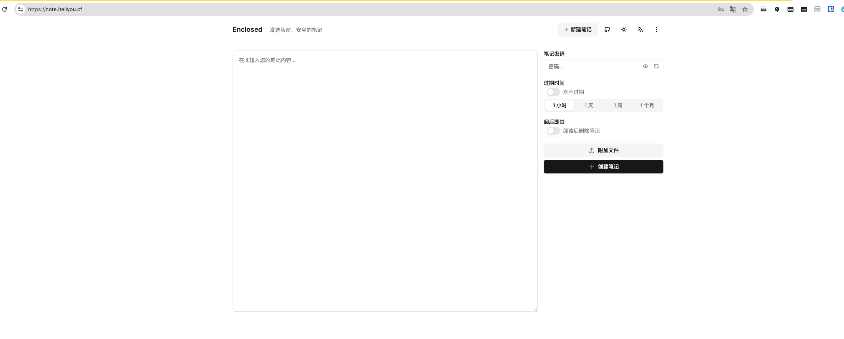Screen dimensions: 844x339
Task: Choose 1个月 expiration duration
Action: tap(647, 105)
